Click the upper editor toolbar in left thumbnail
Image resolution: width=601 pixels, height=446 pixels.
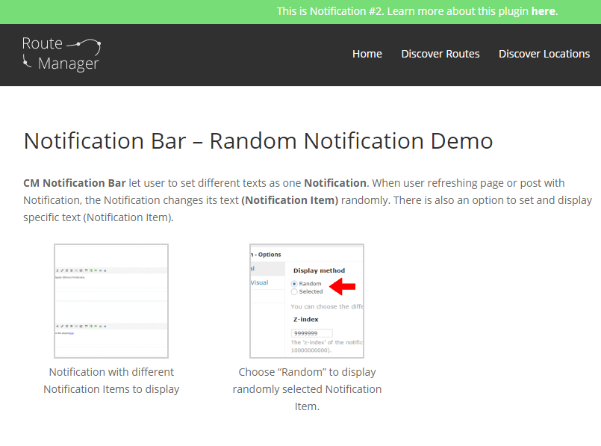pyautogui.click(x=84, y=270)
